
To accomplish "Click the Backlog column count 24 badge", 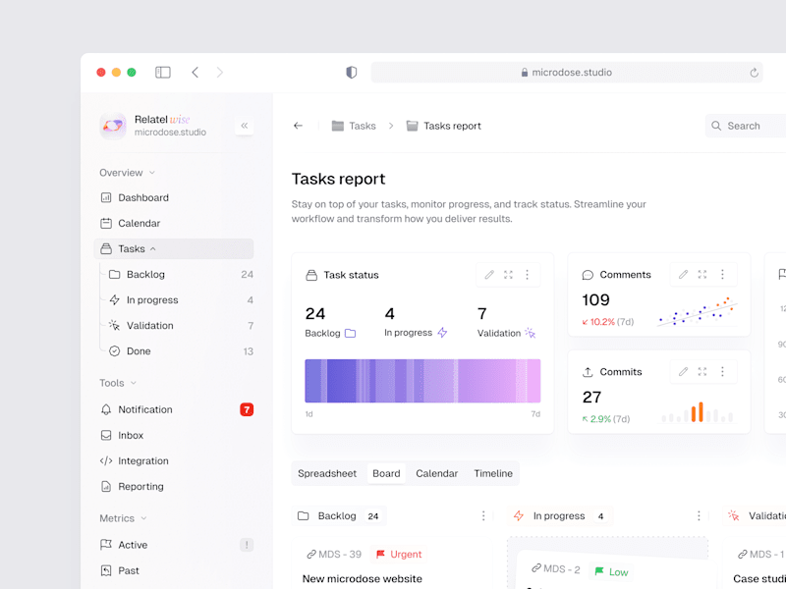I will [x=373, y=516].
